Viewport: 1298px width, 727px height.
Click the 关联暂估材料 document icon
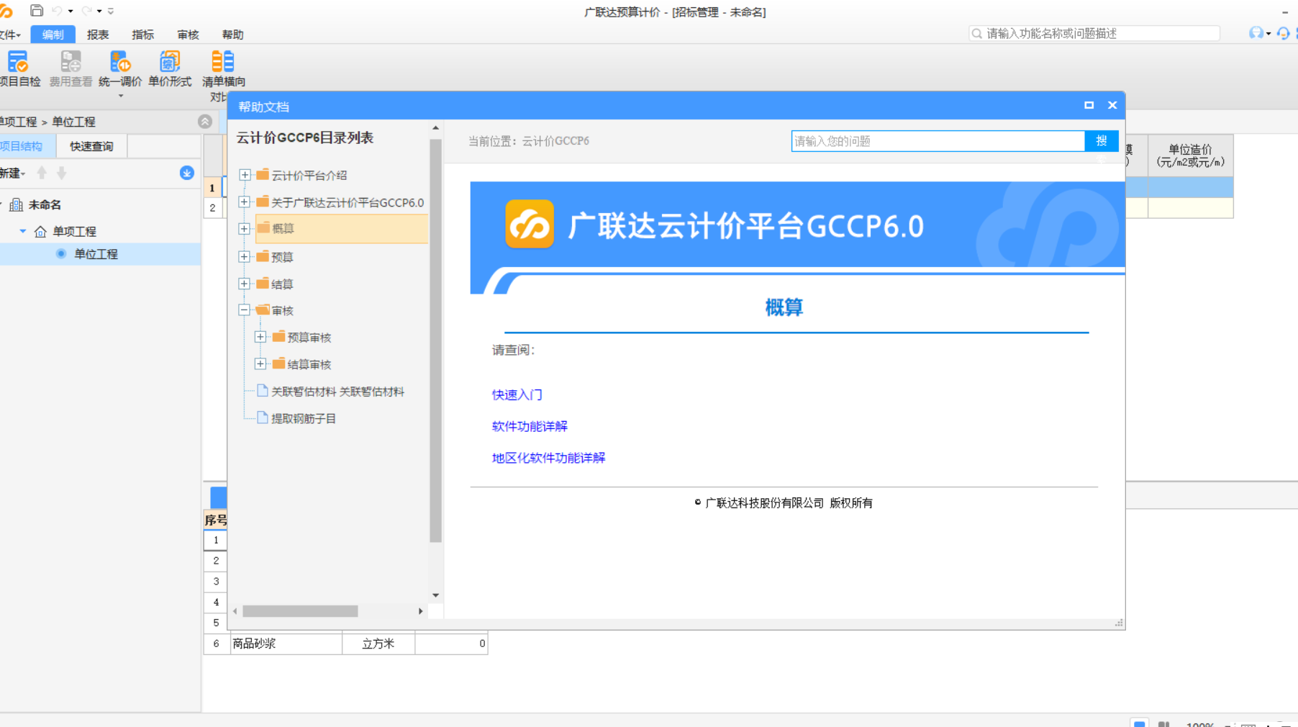point(263,391)
